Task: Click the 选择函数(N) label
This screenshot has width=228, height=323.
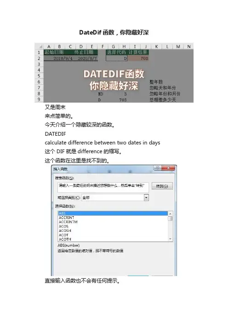Action: (x=65, y=206)
